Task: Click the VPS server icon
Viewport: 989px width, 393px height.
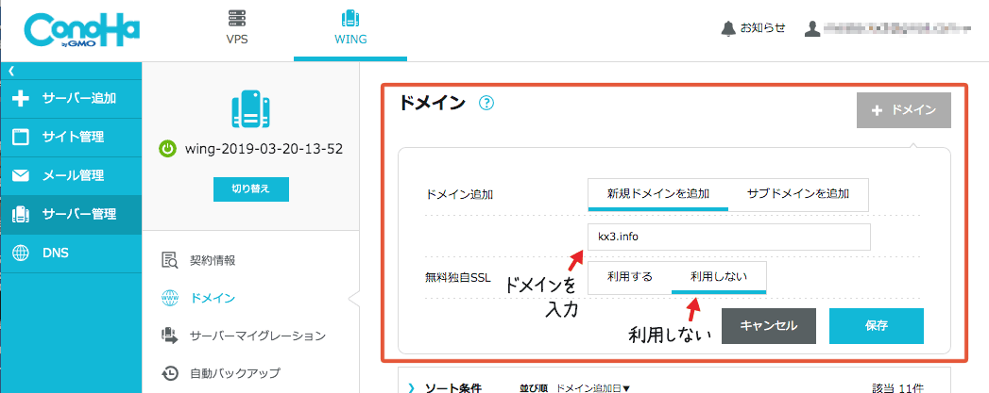Action: (236, 18)
